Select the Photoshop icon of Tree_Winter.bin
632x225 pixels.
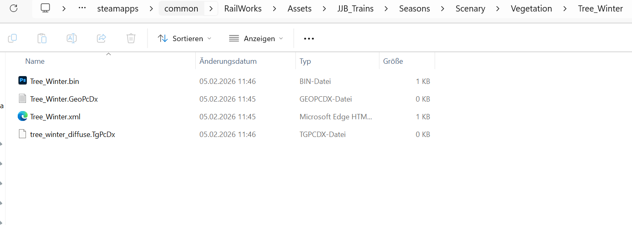pos(23,81)
